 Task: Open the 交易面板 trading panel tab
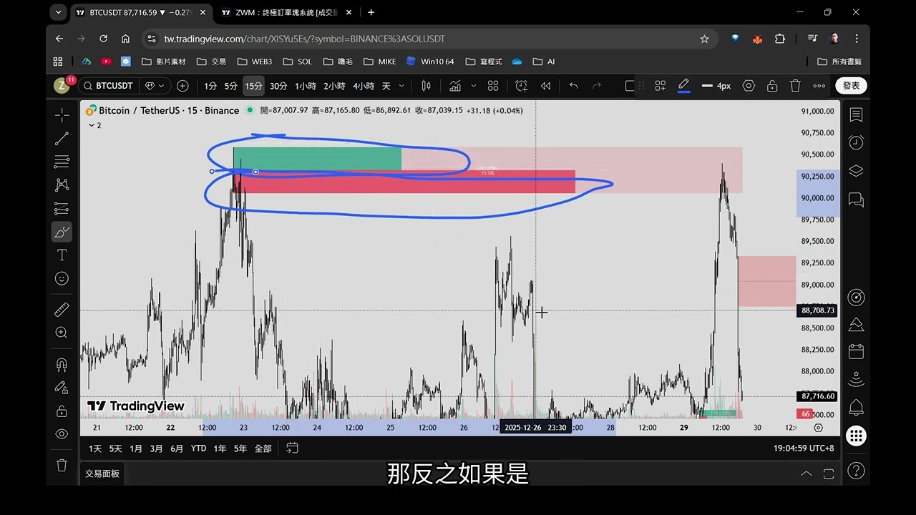tap(102, 474)
